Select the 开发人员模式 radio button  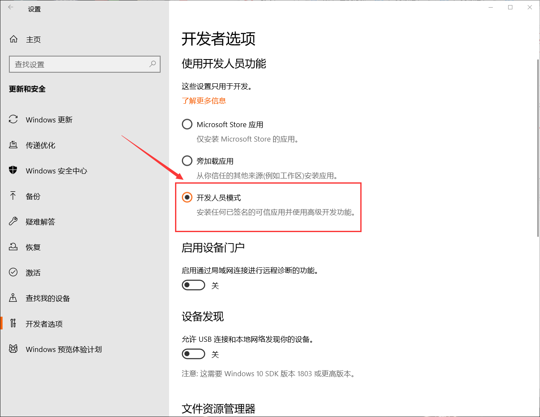point(187,197)
